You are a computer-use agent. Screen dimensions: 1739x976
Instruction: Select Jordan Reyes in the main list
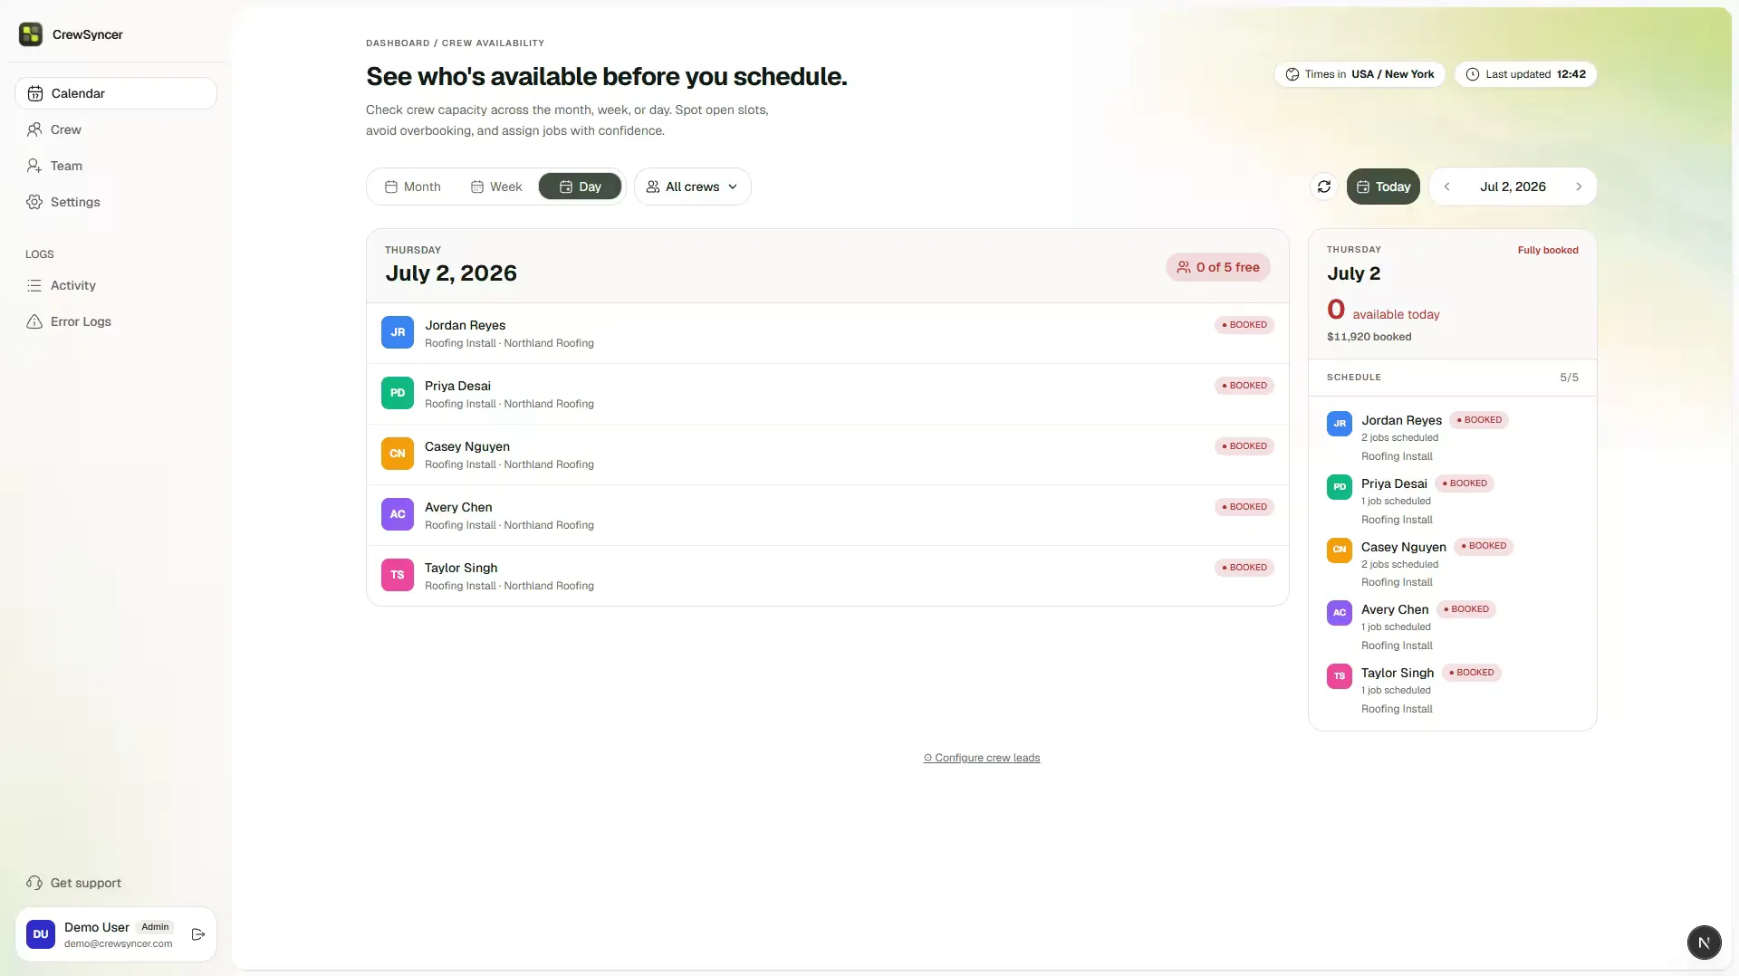tap(828, 333)
